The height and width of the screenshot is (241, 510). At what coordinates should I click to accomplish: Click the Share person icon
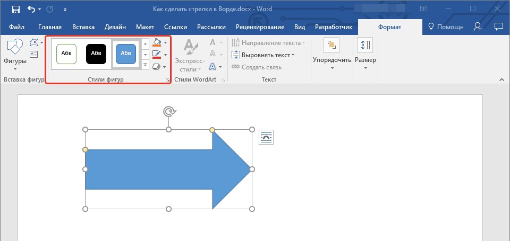pos(478,26)
